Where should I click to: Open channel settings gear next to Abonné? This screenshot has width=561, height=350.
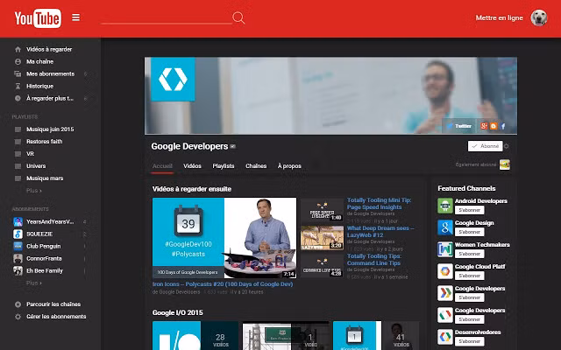507,146
